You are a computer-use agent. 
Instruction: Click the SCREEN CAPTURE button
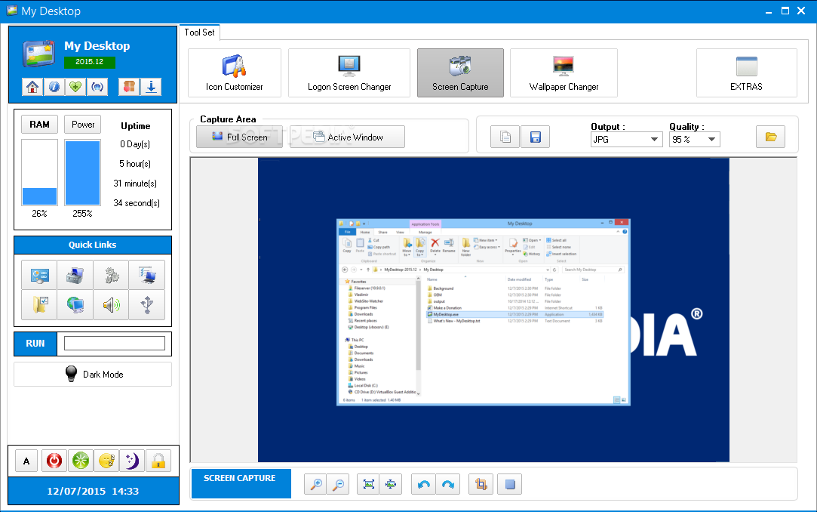[x=241, y=483]
